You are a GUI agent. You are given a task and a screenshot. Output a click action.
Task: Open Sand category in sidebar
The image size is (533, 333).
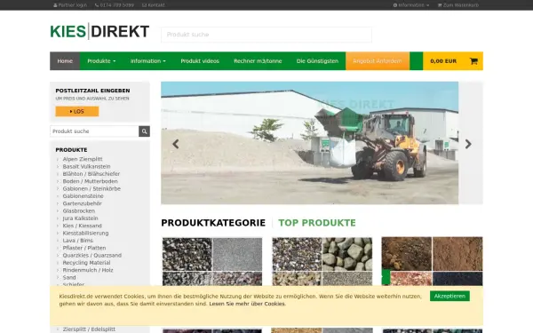tap(69, 278)
